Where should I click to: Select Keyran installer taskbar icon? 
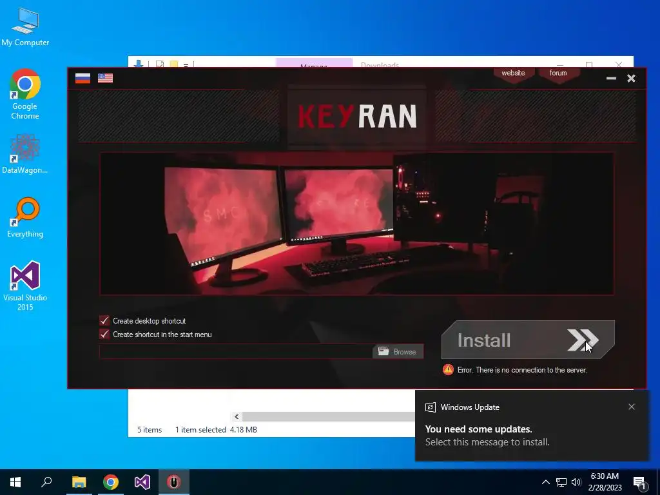[x=173, y=482]
